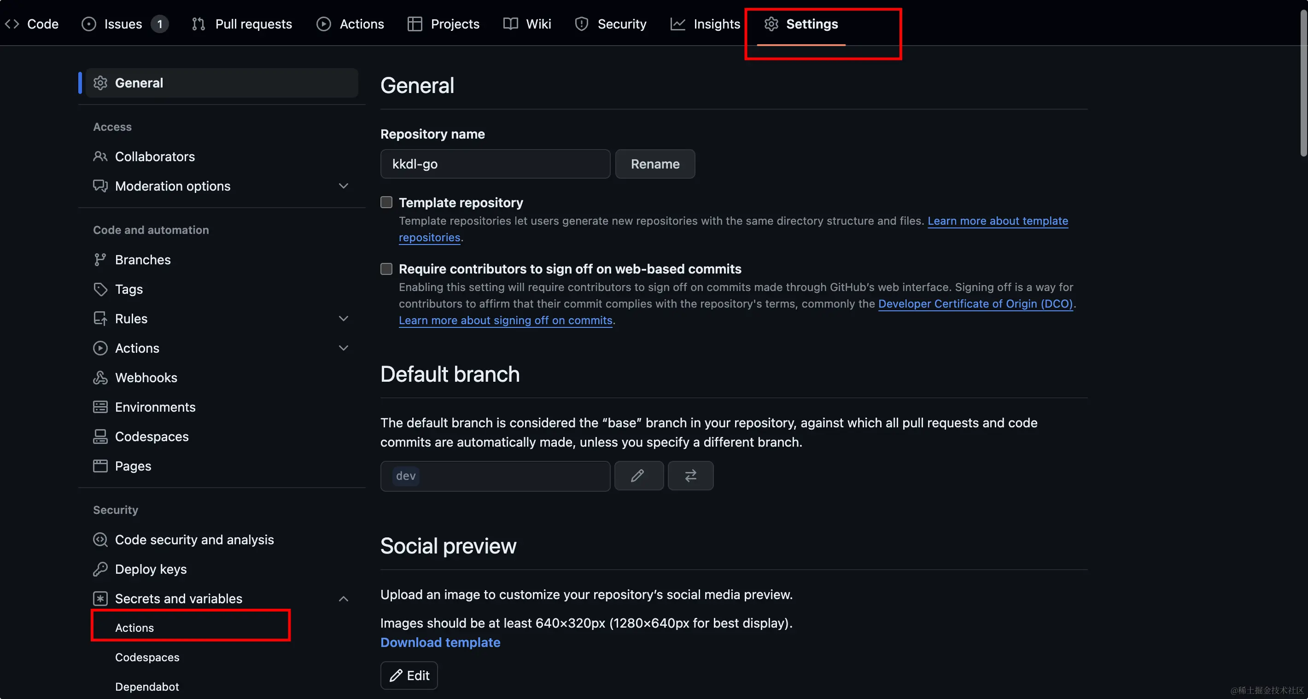Click the Webhooks icon
Screen dimensions: 1308x699
click(100, 377)
